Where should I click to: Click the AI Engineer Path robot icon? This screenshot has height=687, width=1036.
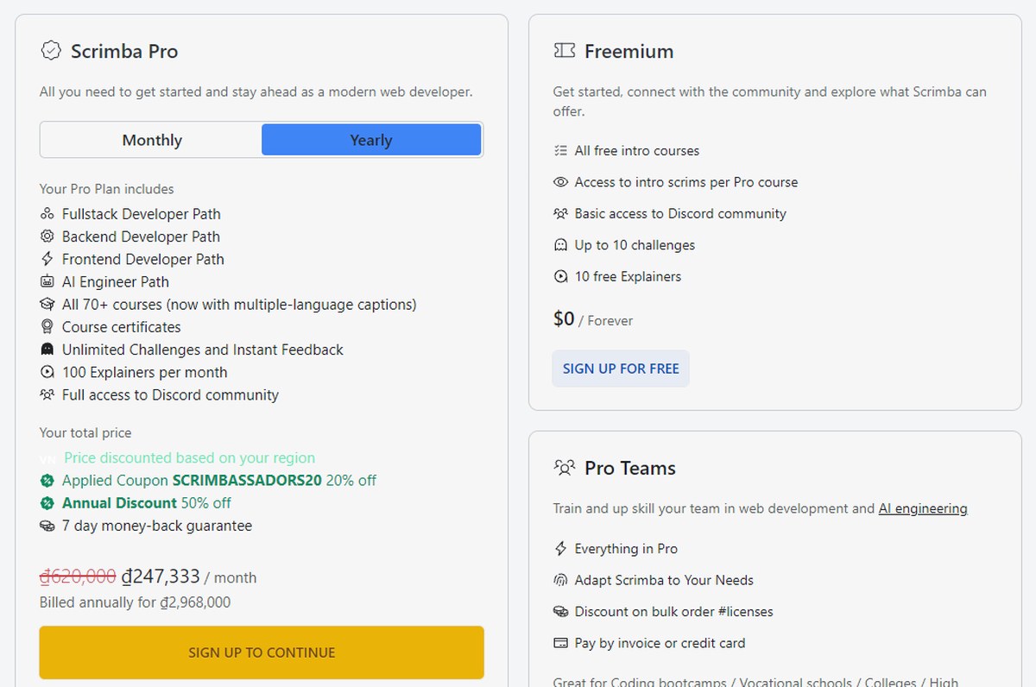click(x=47, y=281)
